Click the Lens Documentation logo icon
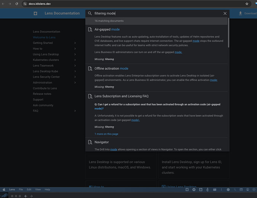 [35, 13]
